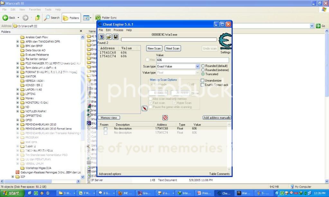This screenshot has height=197, width=329.
Task: Click the save table floppy icon
Action: (x=115, y=37)
